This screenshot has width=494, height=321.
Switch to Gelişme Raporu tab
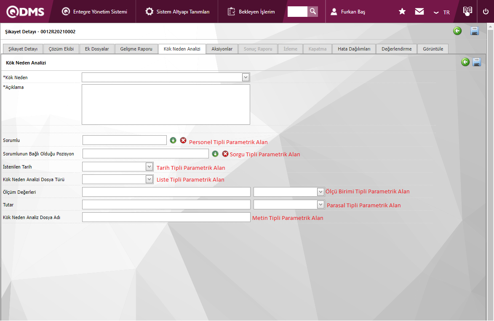[136, 49]
